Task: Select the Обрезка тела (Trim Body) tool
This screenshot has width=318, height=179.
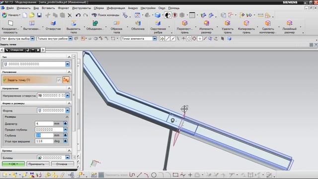Action: click(116, 26)
